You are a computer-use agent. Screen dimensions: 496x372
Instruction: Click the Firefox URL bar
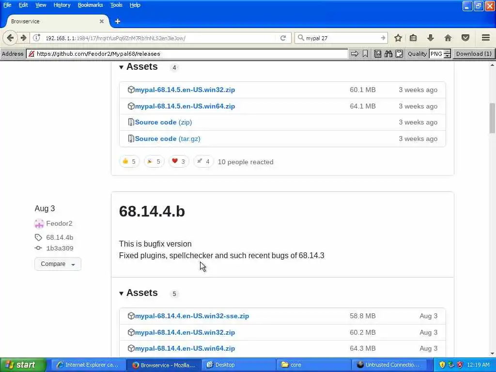coord(161,38)
